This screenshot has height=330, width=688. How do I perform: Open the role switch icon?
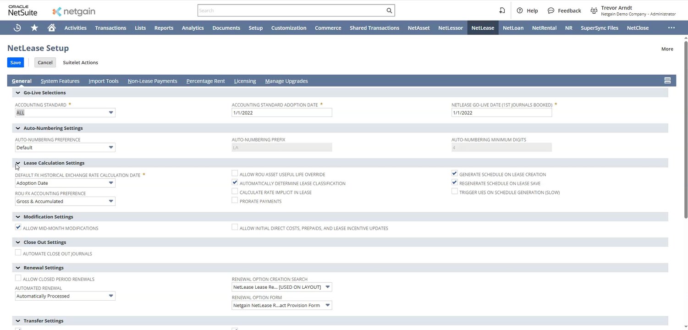point(502,11)
